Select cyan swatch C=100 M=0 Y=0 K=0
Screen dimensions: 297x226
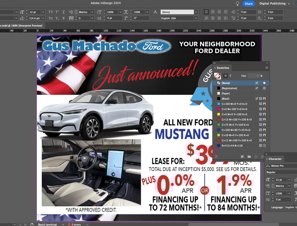[x=241, y=104]
